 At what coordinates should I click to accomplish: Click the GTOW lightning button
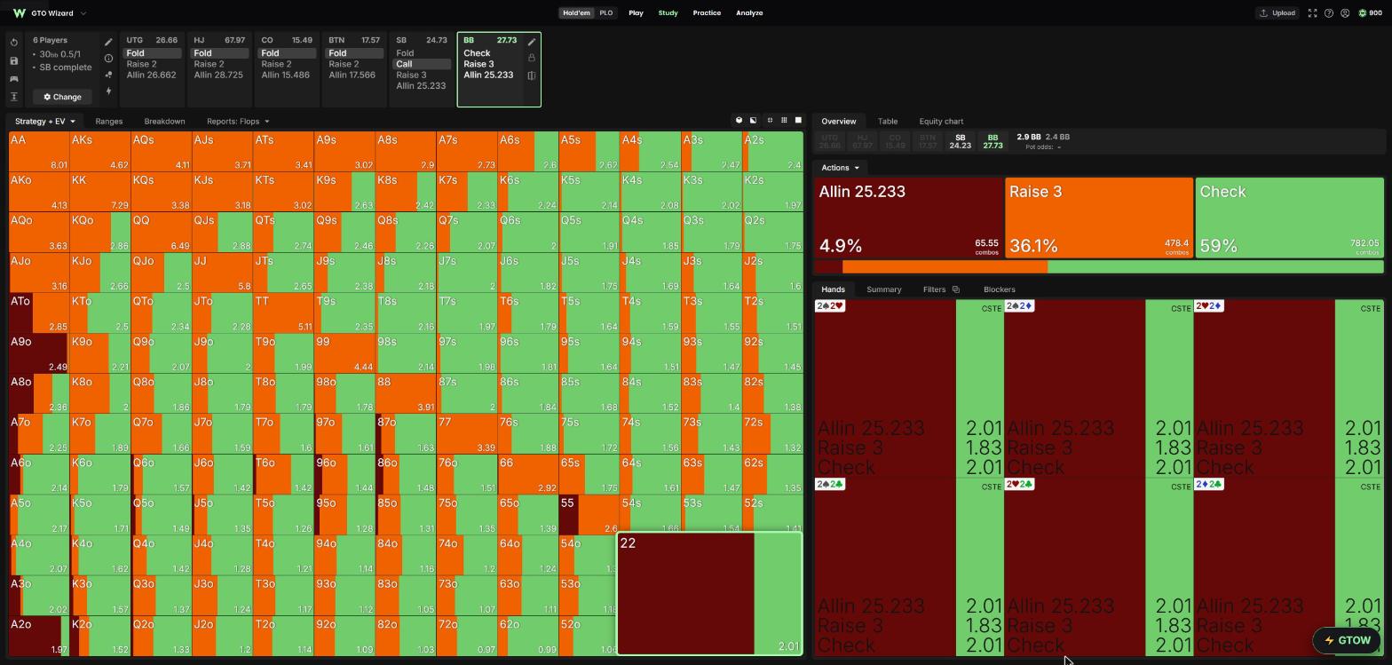click(x=1347, y=640)
